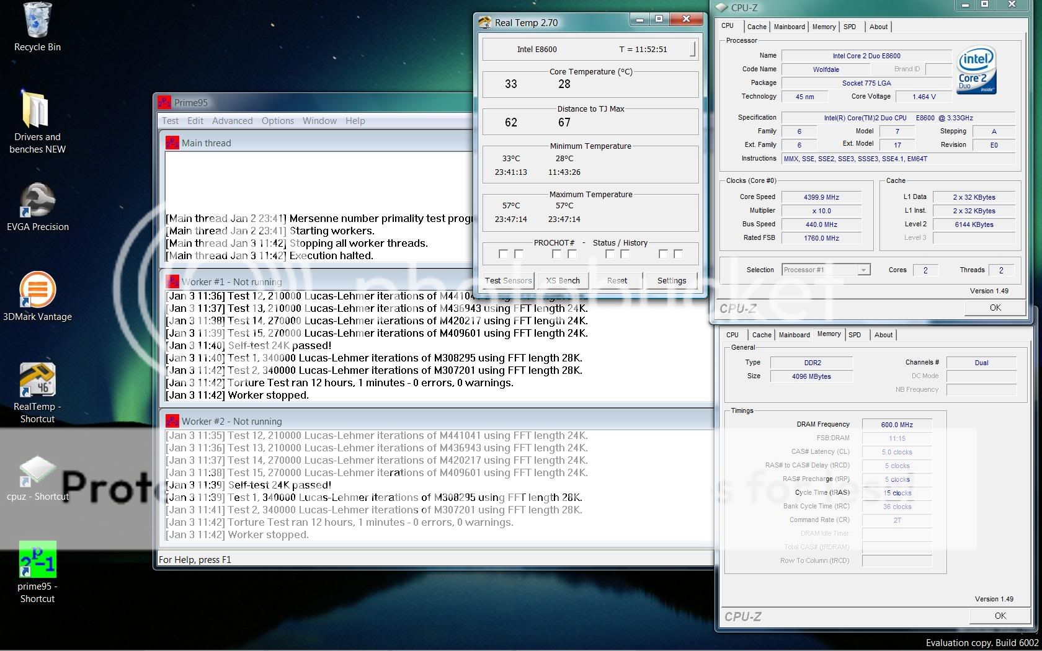The height and width of the screenshot is (651, 1042).
Task: Launch the prime95 shortcut icon
Action: tap(37, 560)
